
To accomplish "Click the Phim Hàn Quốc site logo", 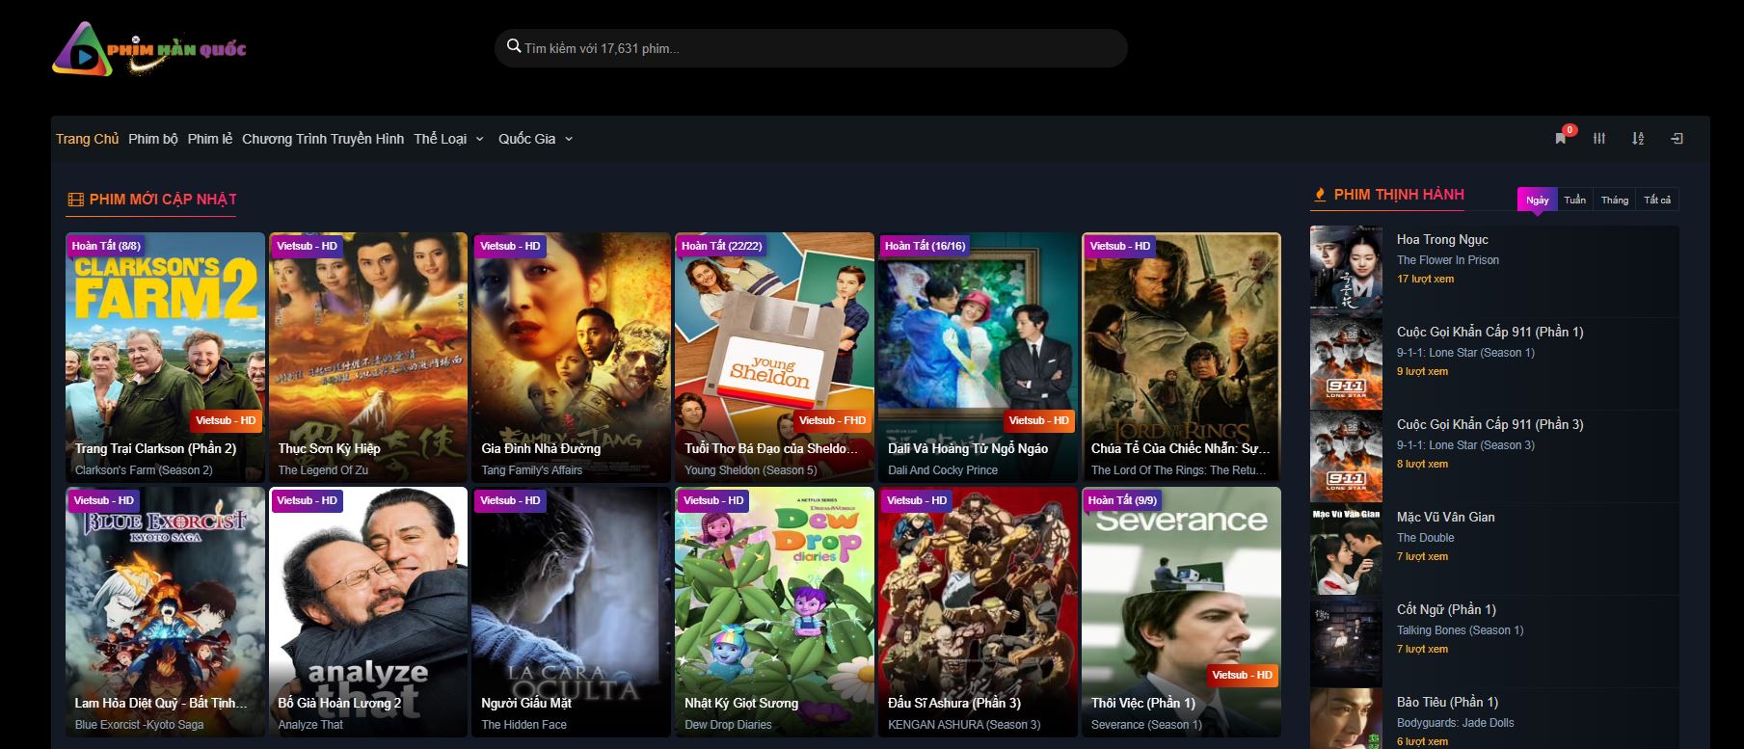I will (150, 49).
